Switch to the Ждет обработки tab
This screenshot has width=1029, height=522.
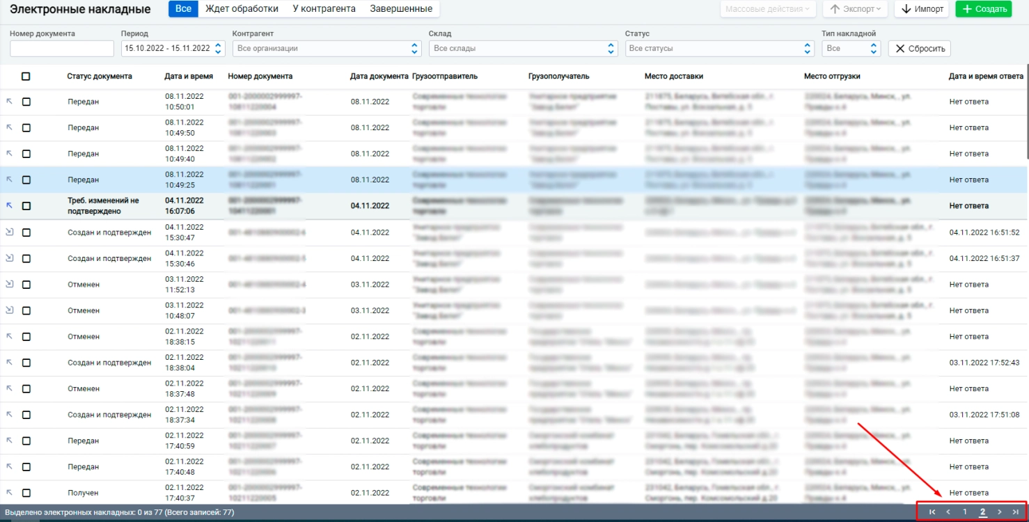pos(242,9)
